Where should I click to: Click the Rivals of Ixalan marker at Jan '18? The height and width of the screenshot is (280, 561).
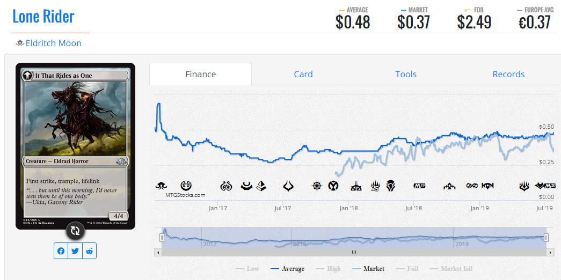(x=357, y=186)
